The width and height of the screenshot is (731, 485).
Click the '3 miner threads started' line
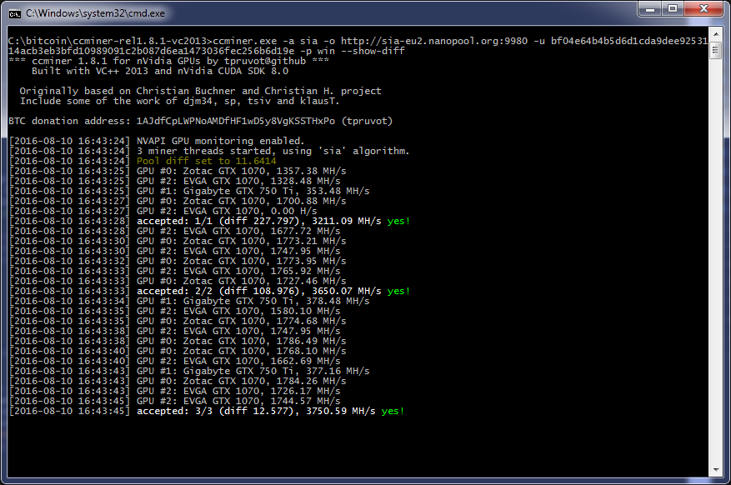(x=273, y=151)
